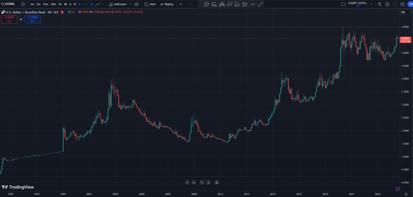
Task: Switch to the 1h timeframe
Action: point(60,4)
